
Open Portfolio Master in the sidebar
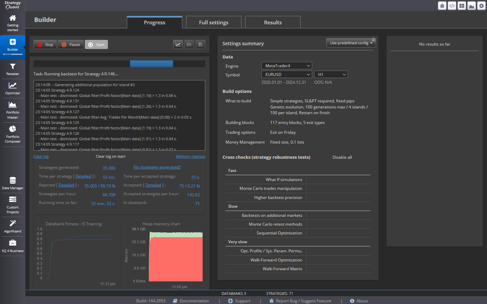13,110
